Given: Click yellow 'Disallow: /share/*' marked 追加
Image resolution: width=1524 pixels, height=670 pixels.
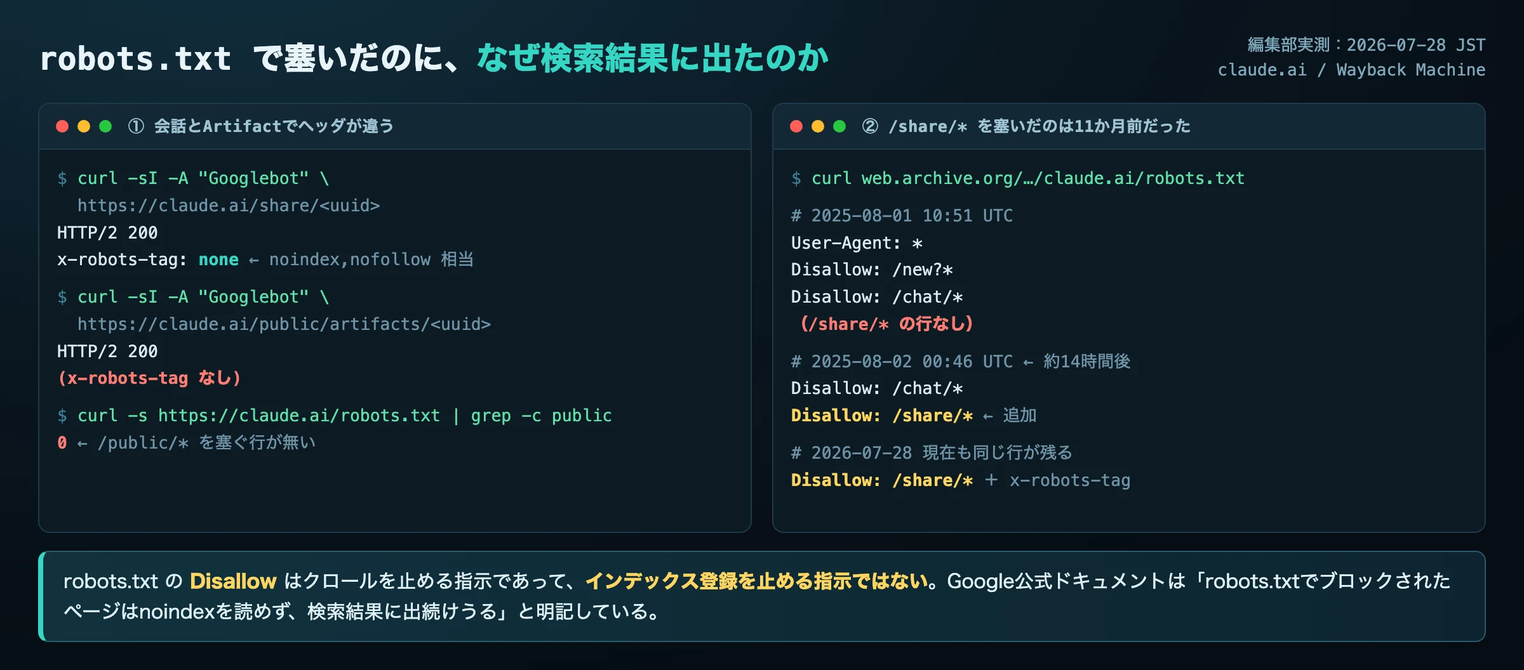Looking at the screenshot, I should click(x=882, y=416).
